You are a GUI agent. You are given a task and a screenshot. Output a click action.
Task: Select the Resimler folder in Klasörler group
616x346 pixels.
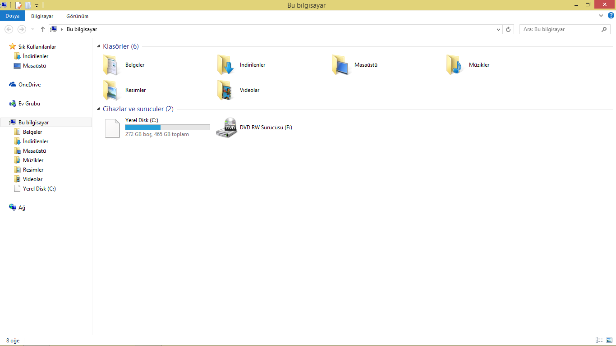click(x=124, y=90)
